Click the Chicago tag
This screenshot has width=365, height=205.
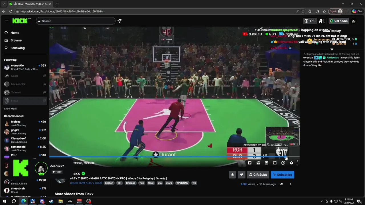pyautogui.click(x=131, y=183)
